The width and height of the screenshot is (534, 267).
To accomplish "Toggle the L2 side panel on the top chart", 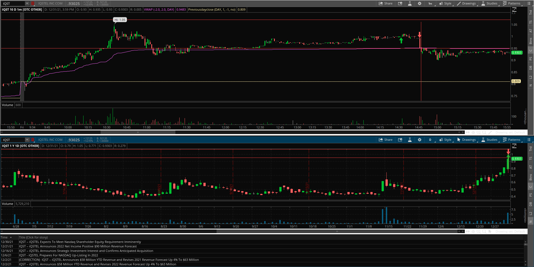I will click(530, 77).
